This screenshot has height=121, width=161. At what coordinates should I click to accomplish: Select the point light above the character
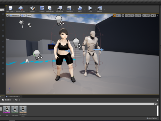coord(59,20)
